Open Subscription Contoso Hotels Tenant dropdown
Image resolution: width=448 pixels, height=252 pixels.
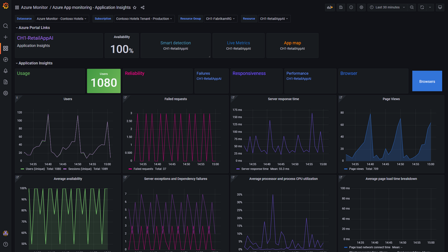pyautogui.click(x=144, y=18)
